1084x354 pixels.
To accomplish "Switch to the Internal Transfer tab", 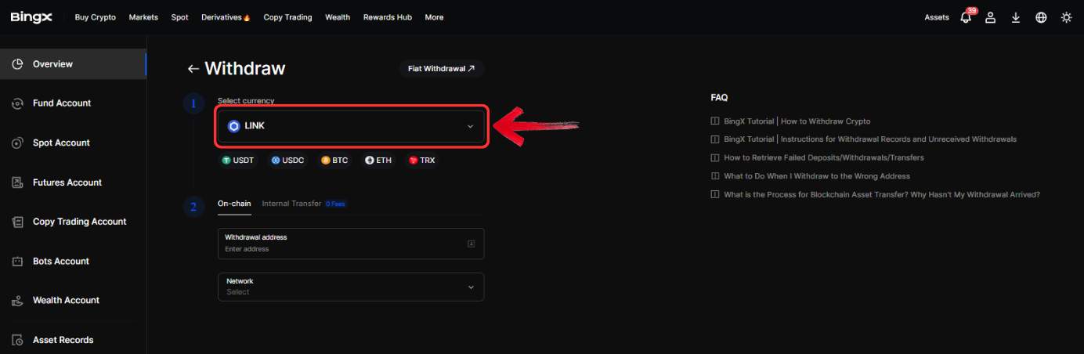I will pyautogui.click(x=291, y=204).
